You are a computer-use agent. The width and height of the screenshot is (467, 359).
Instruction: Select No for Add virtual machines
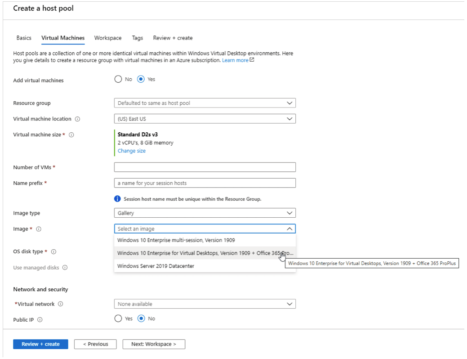point(118,79)
